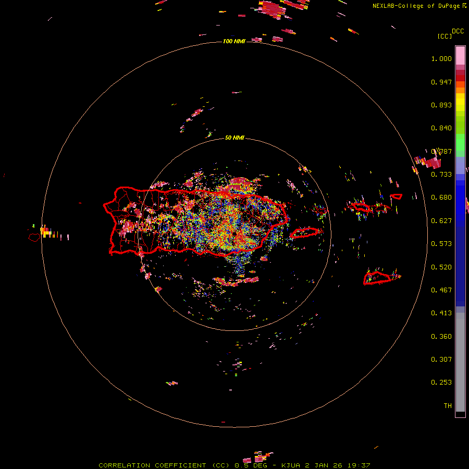Click the 0.893 scale label
This screenshot has height=469, width=469.
tap(441, 105)
